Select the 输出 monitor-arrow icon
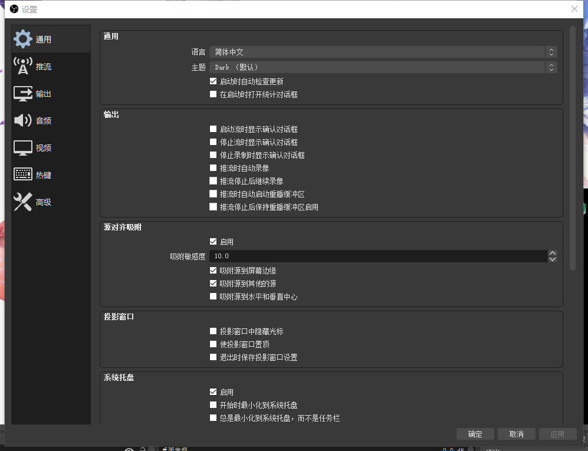 [23, 93]
